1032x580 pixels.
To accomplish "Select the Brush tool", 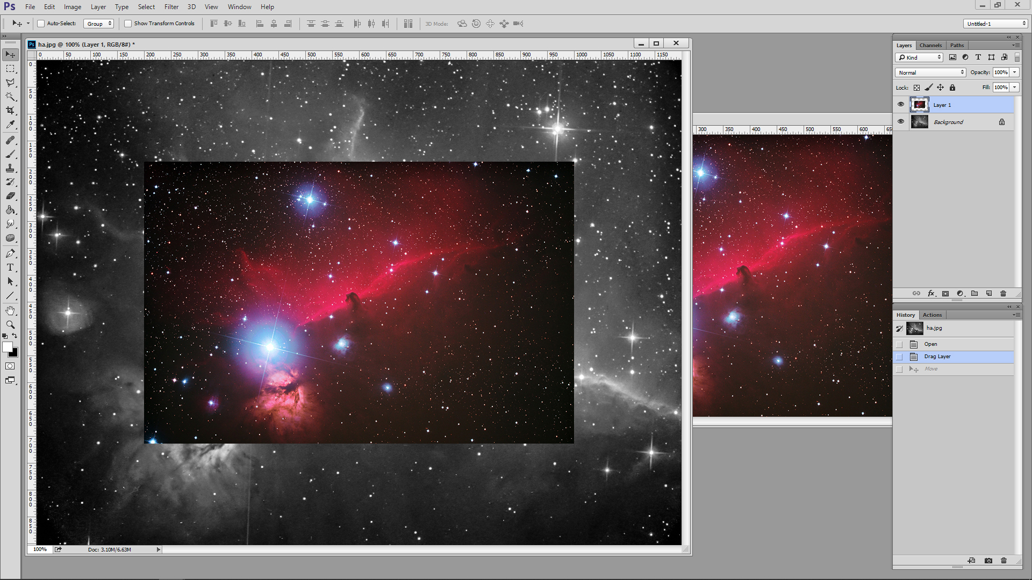I will (10, 154).
